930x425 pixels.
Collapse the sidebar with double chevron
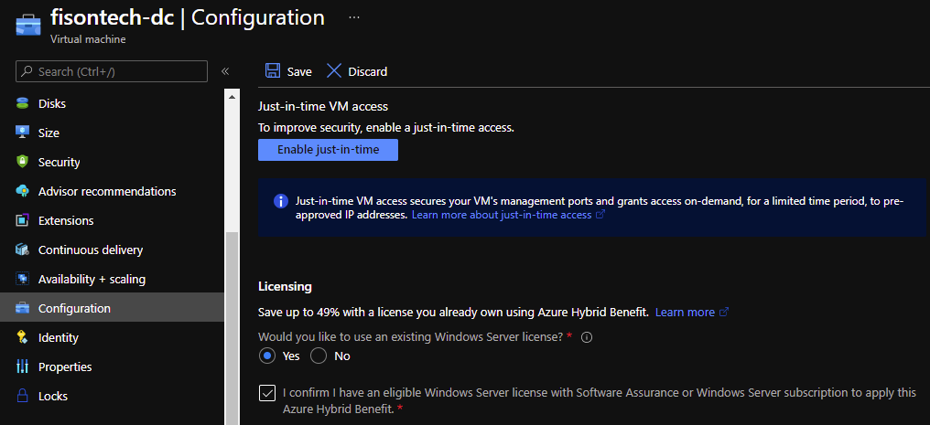(225, 71)
